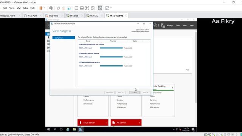242x136 pixels.
Task: Click the Cancel button in the wizard
Action: click(x=145, y=93)
